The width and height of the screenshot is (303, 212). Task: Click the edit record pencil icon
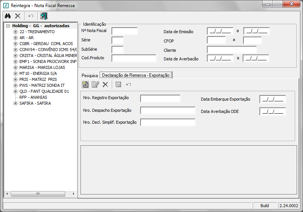(x=95, y=85)
